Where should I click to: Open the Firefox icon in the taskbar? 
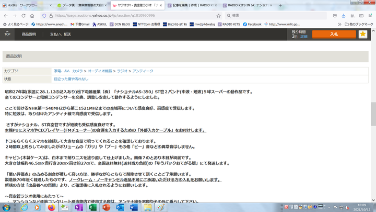point(51,207)
